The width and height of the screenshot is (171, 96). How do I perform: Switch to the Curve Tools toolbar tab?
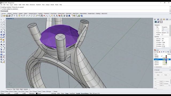point(53,14)
